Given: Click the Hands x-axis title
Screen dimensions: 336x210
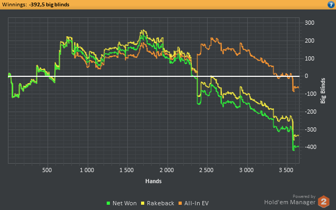Looking at the screenshot, I should pos(153,181).
